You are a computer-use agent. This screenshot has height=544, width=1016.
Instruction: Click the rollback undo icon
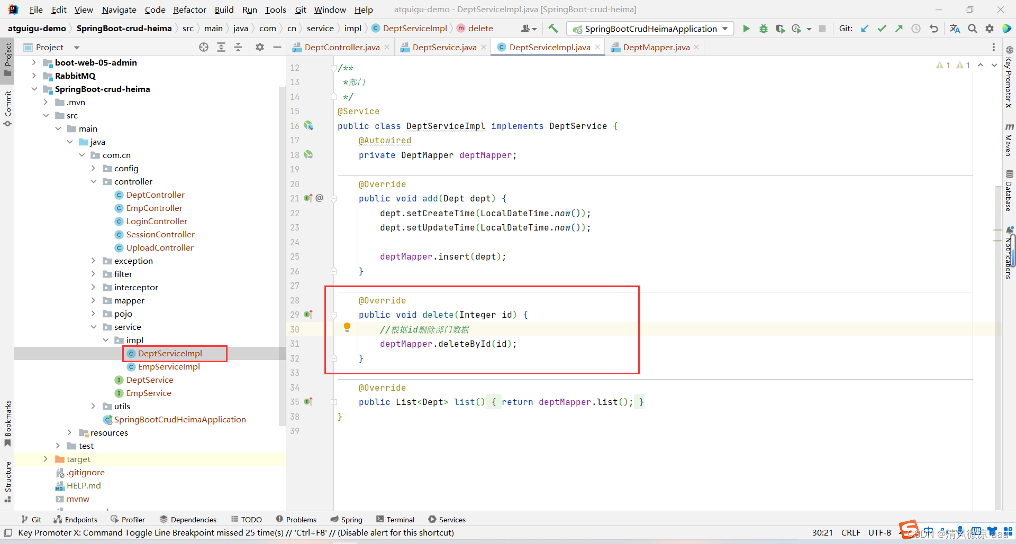(x=933, y=29)
